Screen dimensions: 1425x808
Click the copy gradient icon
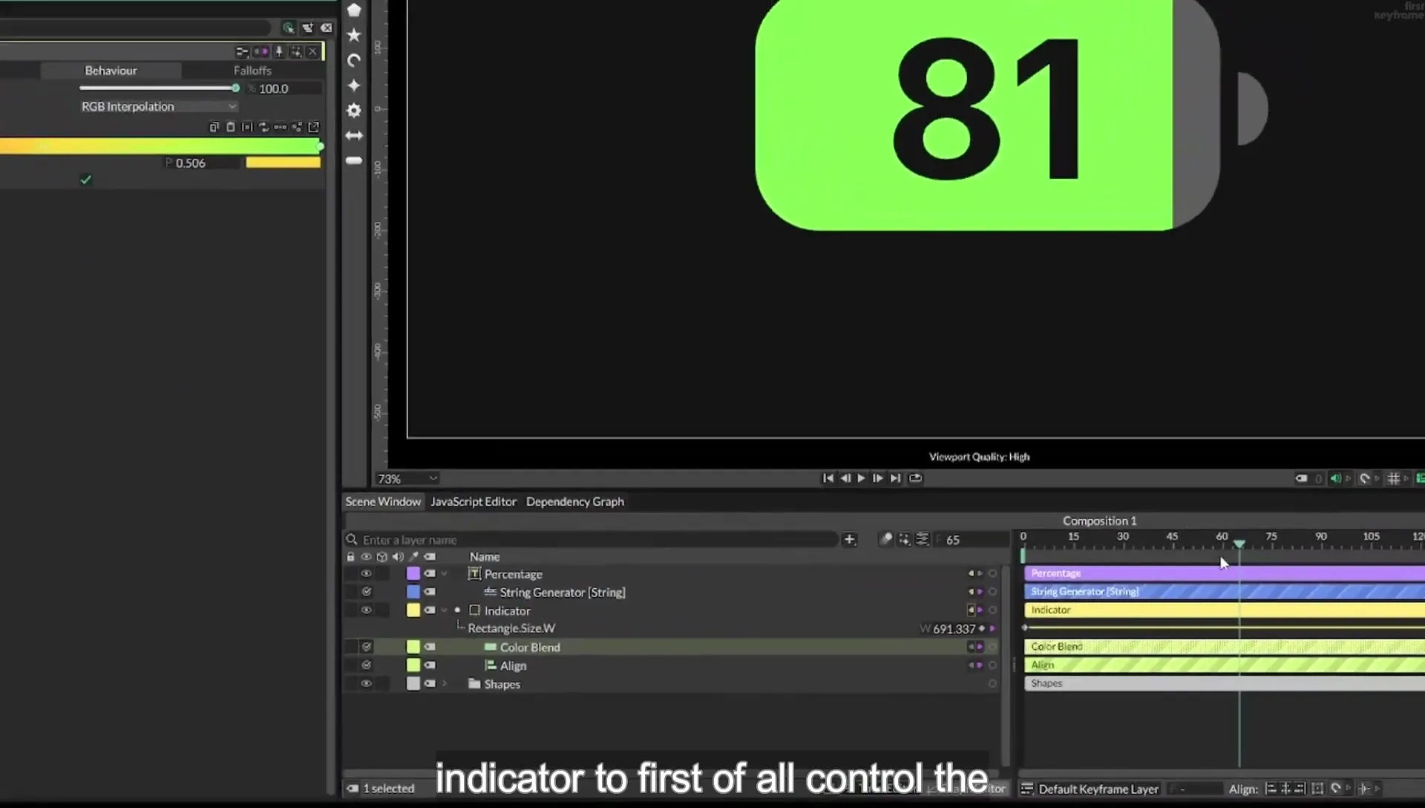click(214, 127)
